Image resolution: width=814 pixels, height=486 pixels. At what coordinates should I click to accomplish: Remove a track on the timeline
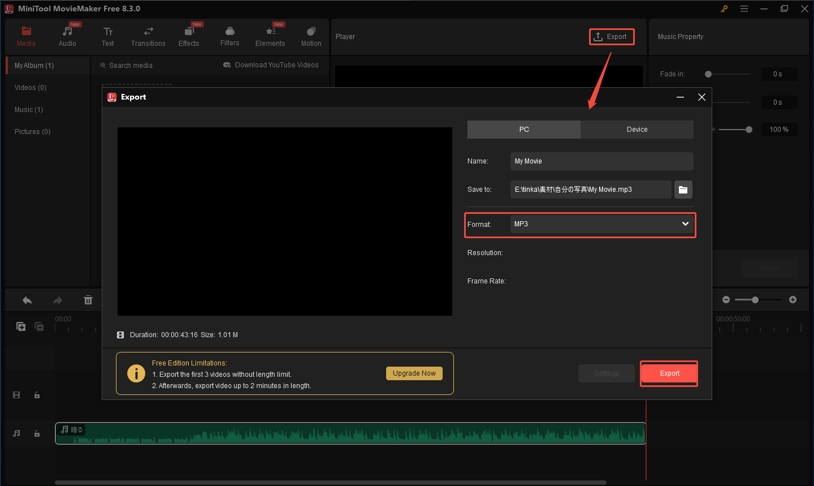(39, 326)
